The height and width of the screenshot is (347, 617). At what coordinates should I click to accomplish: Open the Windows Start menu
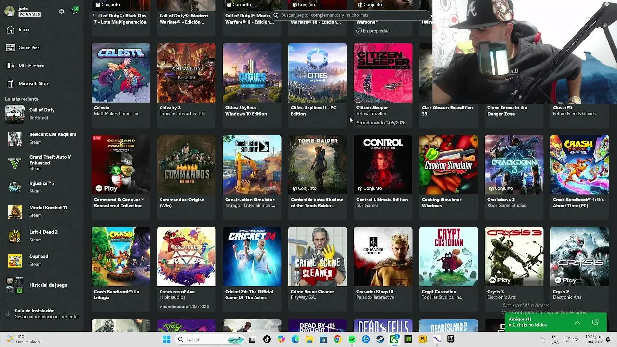pyautogui.click(x=166, y=339)
